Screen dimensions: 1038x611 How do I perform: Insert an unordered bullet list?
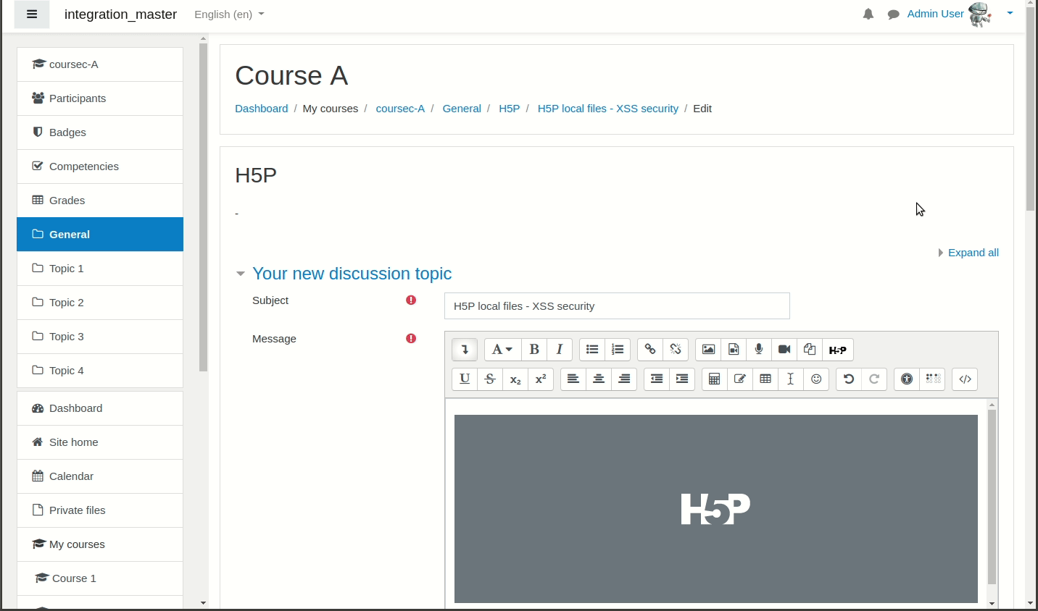(x=592, y=350)
